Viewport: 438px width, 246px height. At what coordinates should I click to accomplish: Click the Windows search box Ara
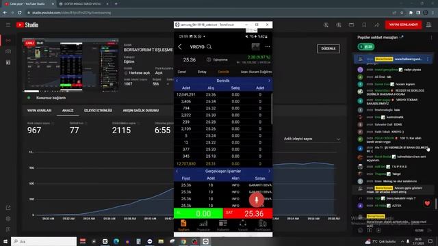click(44, 241)
